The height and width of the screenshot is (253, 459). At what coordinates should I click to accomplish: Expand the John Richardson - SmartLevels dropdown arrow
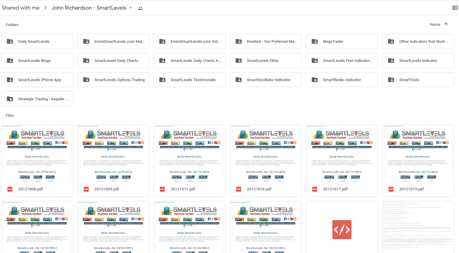131,8
